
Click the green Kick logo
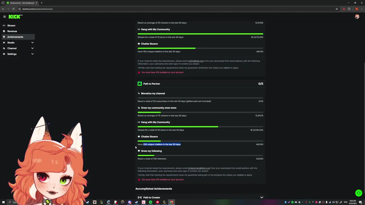(15, 17)
